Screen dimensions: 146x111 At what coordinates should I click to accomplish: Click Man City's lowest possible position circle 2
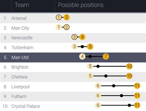[67, 27]
